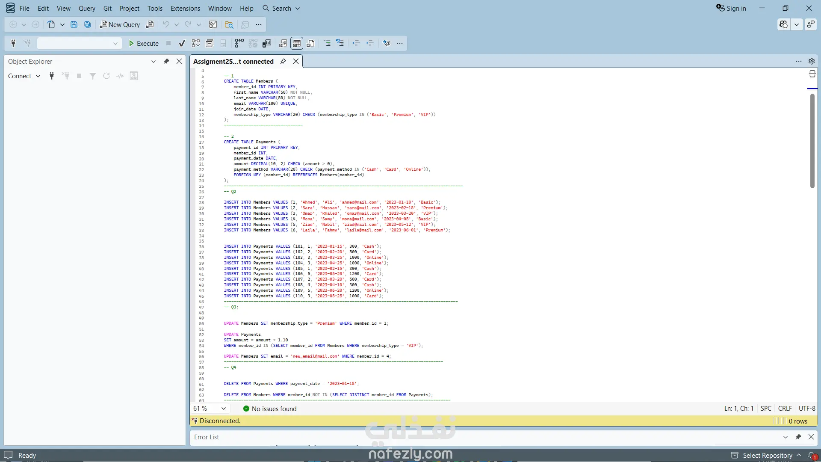Expand the Error List panel options dropdown

coord(786,437)
